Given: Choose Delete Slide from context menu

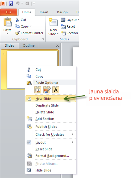Looking at the screenshot, I should (51, 112).
